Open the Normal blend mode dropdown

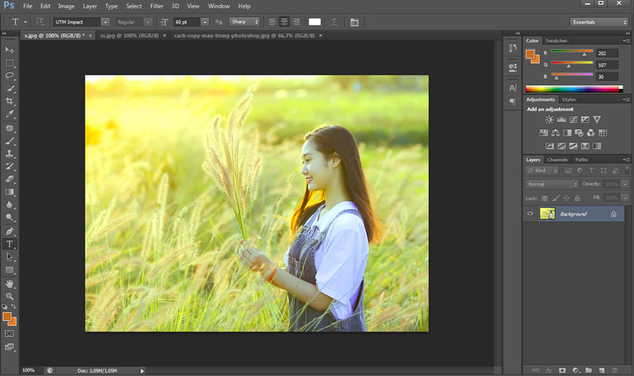[x=552, y=184]
